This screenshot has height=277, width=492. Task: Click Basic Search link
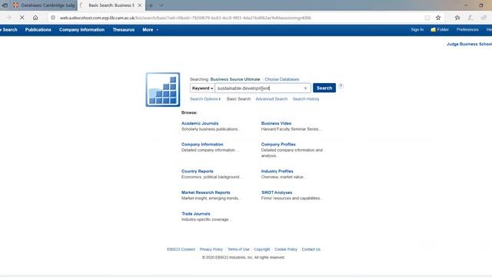pos(238,99)
